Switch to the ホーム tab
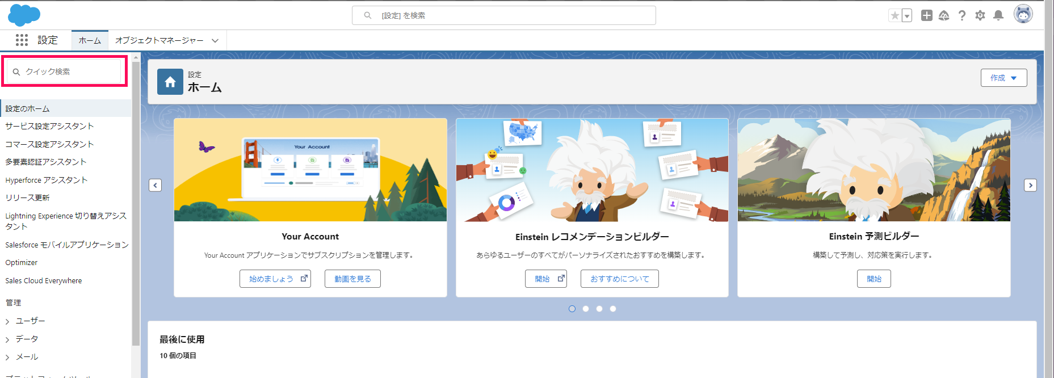 [90, 40]
